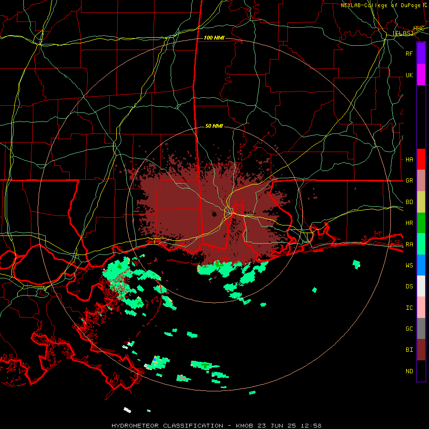Click the '50 NMI' range ring label
Image resolution: width=429 pixels, height=429 pixels.
click(x=214, y=126)
